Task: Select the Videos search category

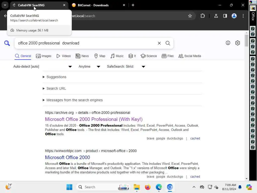Action: pyautogui.click(x=63, y=56)
